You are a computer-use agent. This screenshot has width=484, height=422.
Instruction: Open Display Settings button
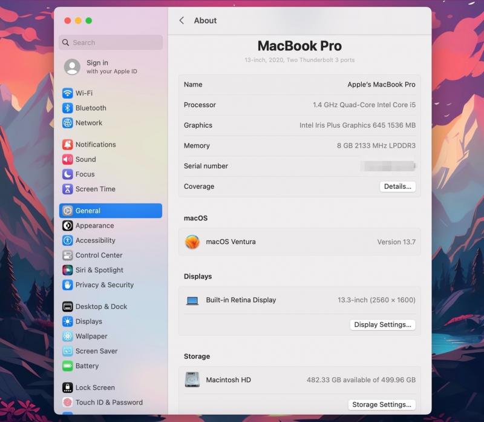pos(382,325)
